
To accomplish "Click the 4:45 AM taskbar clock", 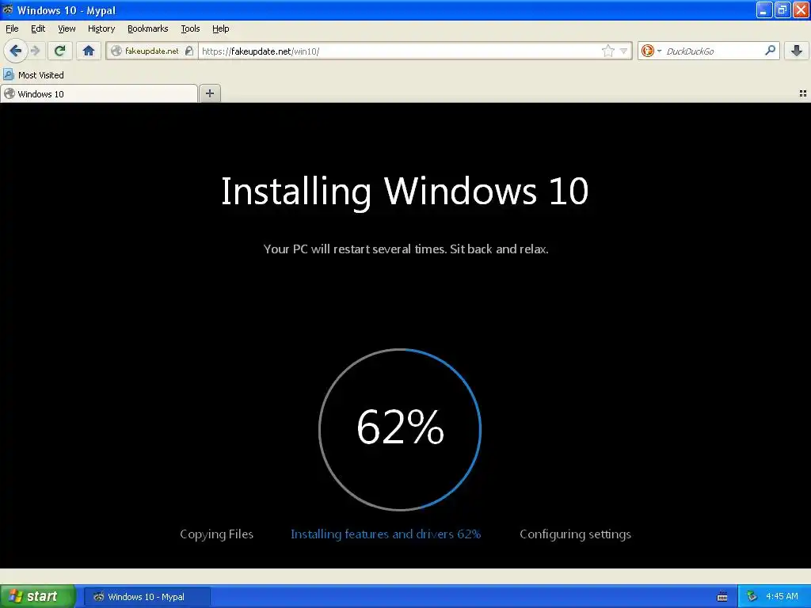I will (x=782, y=596).
